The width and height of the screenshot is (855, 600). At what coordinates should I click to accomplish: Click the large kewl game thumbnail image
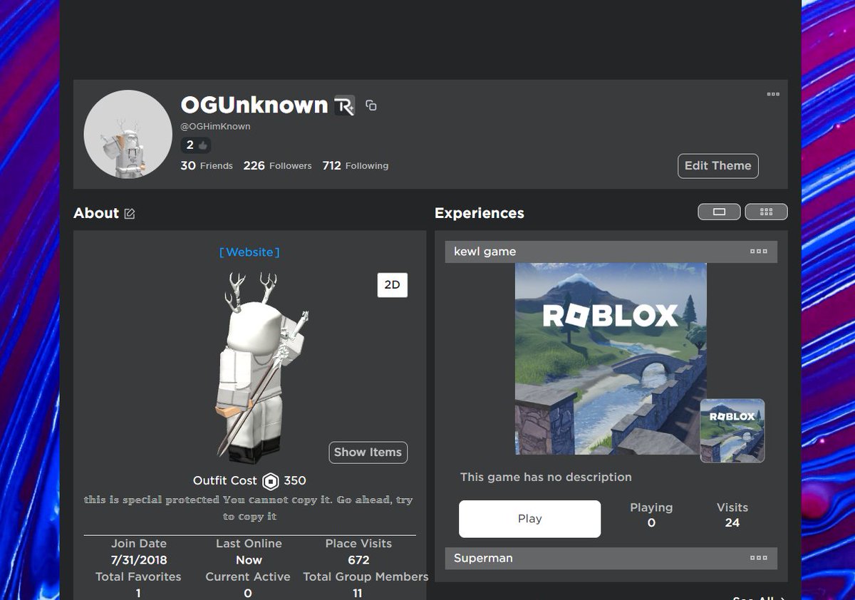pyautogui.click(x=611, y=358)
